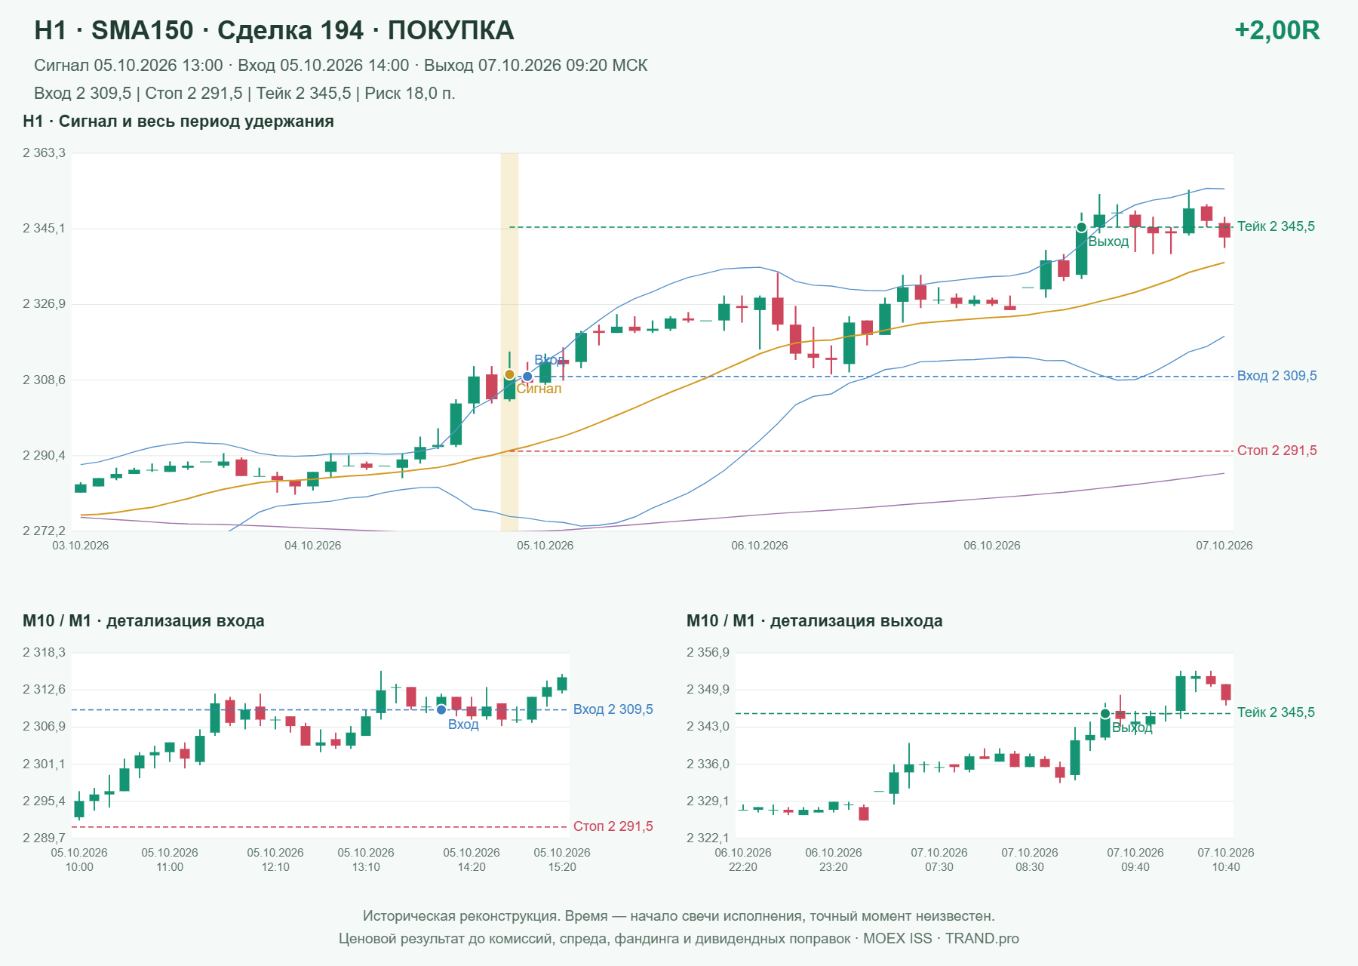
Task: Click the signal/entry/exit timestamps line
Action: [x=341, y=66]
